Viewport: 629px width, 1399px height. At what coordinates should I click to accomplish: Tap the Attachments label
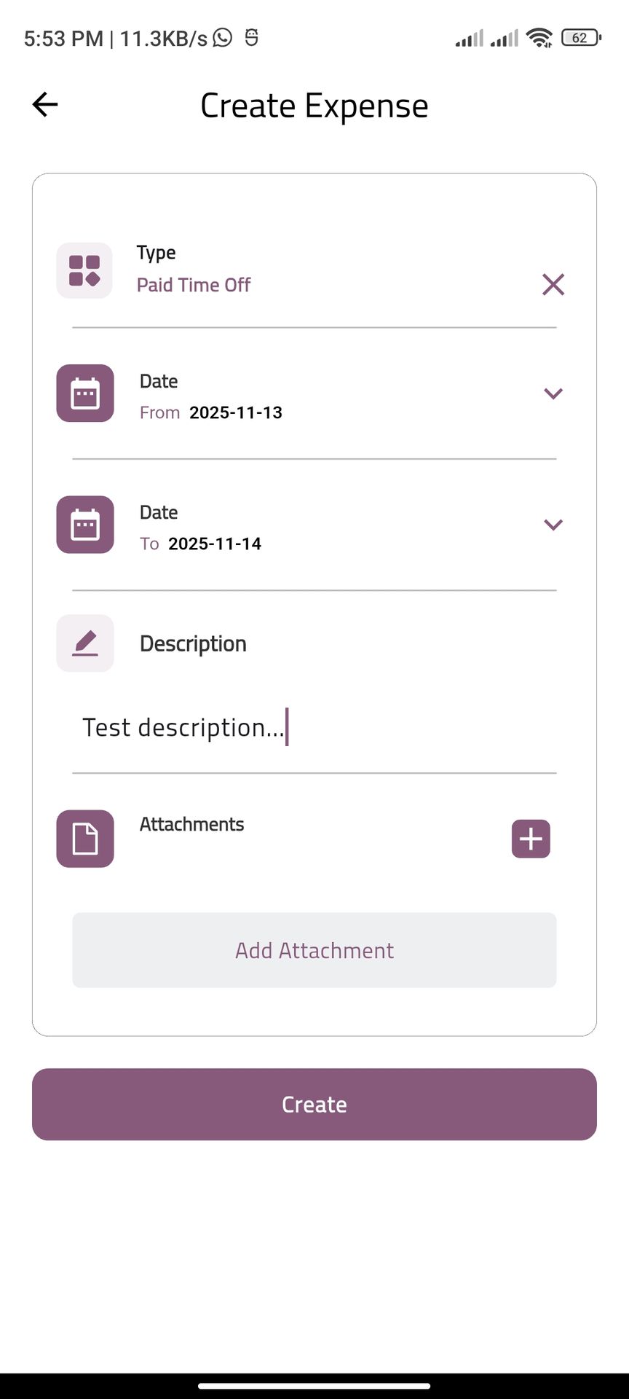(x=191, y=824)
